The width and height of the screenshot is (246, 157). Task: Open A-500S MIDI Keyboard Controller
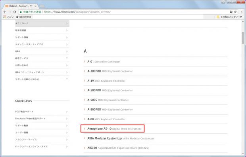coord(108,100)
